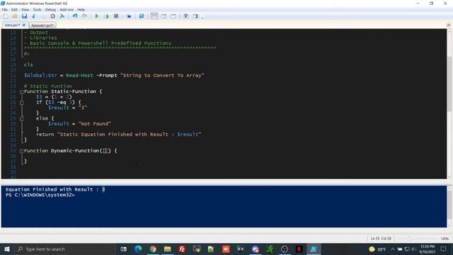
Task: Show script pane on the right layout
Action: [164, 16]
